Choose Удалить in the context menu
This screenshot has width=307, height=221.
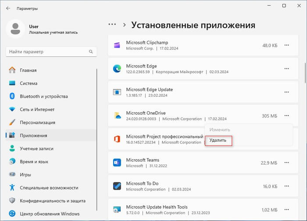pos(218,140)
